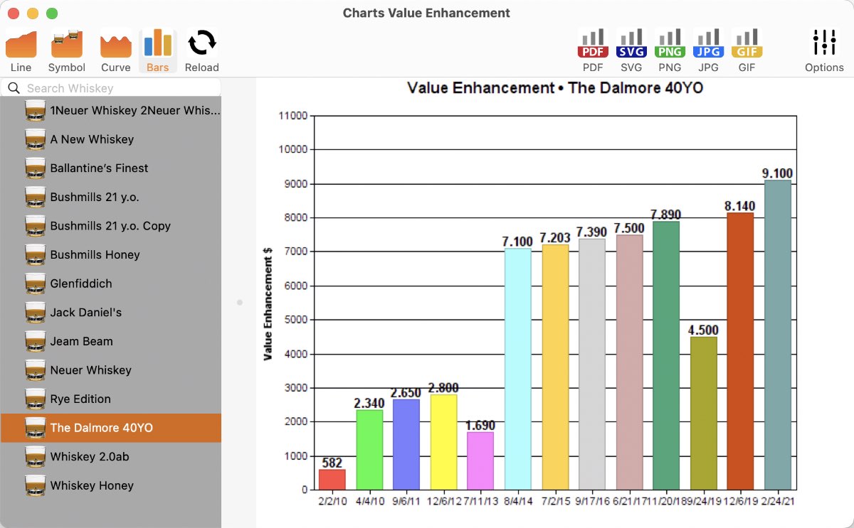Click the sidebar split divider handle dot
Screen dimensions: 854x528
tap(240, 303)
